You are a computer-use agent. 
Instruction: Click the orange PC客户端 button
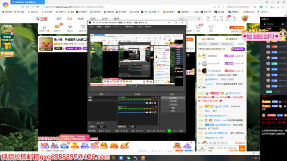pyautogui.click(x=237, y=27)
